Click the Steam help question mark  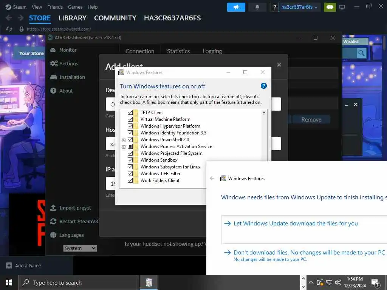(x=274, y=7)
